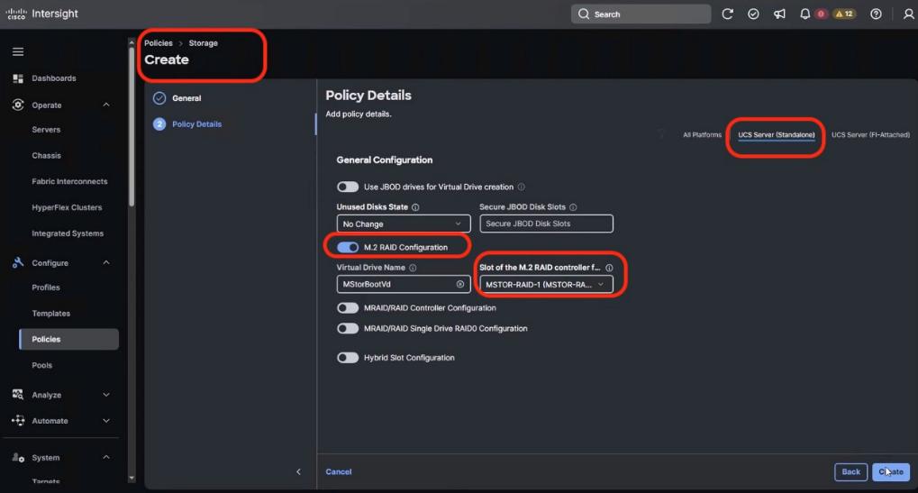
Task: Open the notifications bell icon
Action: (x=805, y=14)
